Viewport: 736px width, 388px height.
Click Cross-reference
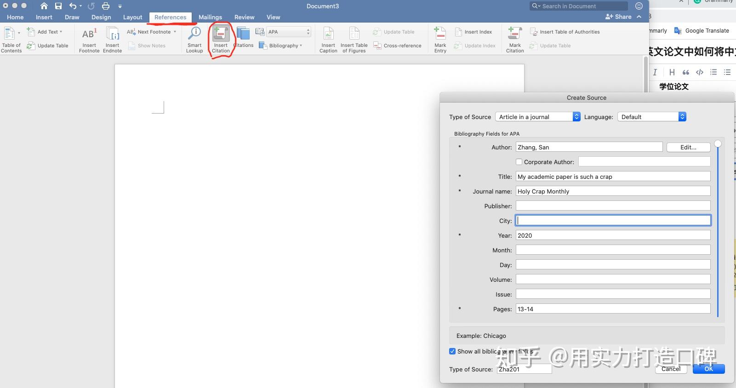(x=398, y=46)
